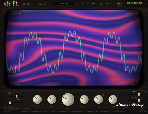Click the B button in top toolbar
The height and width of the screenshot is (114, 148).
pyautogui.click(x=88, y=4)
